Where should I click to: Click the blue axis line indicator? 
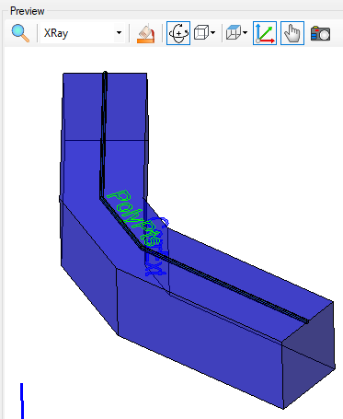[22, 401]
